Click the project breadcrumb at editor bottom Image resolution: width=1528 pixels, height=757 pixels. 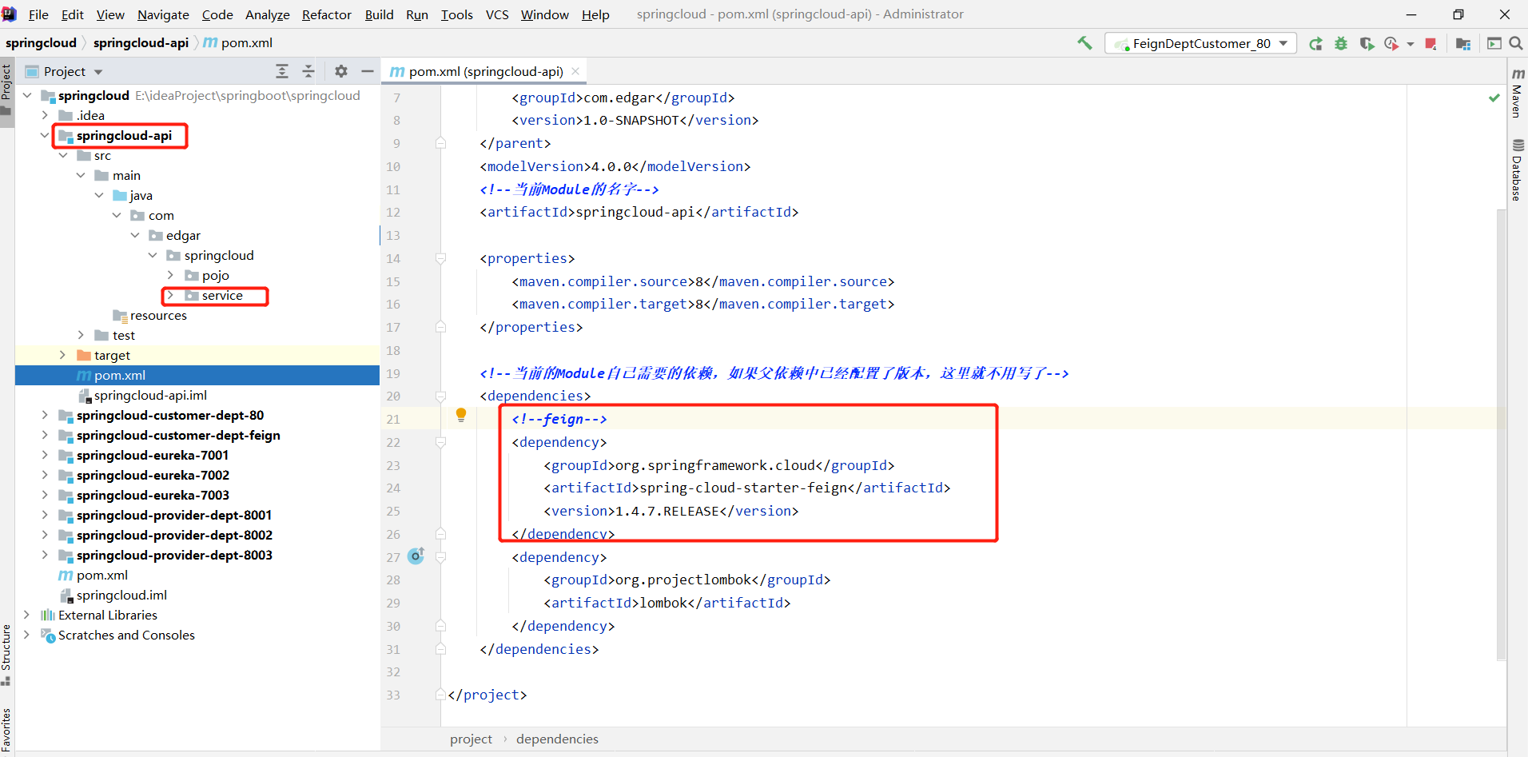(471, 739)
